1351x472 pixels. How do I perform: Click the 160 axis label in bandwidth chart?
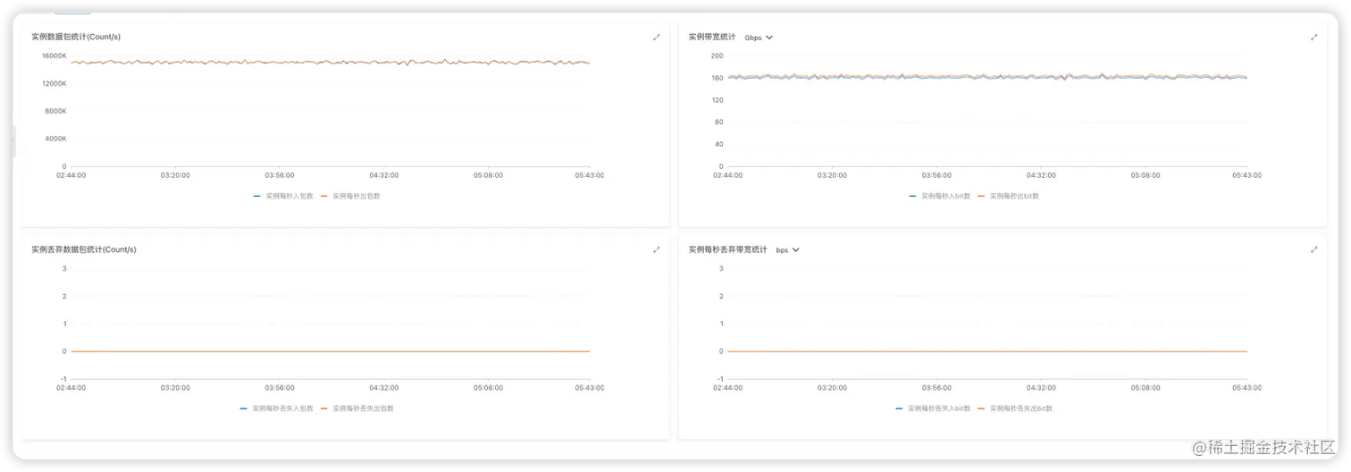(717, 78)
